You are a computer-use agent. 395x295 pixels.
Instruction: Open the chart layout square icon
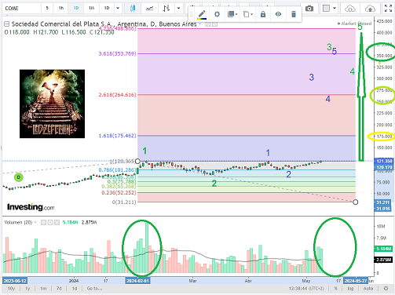coord(326,8)
